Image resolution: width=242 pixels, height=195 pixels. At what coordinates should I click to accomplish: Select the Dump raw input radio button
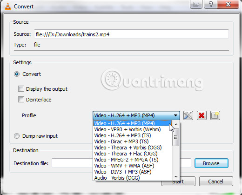[17, 136]
